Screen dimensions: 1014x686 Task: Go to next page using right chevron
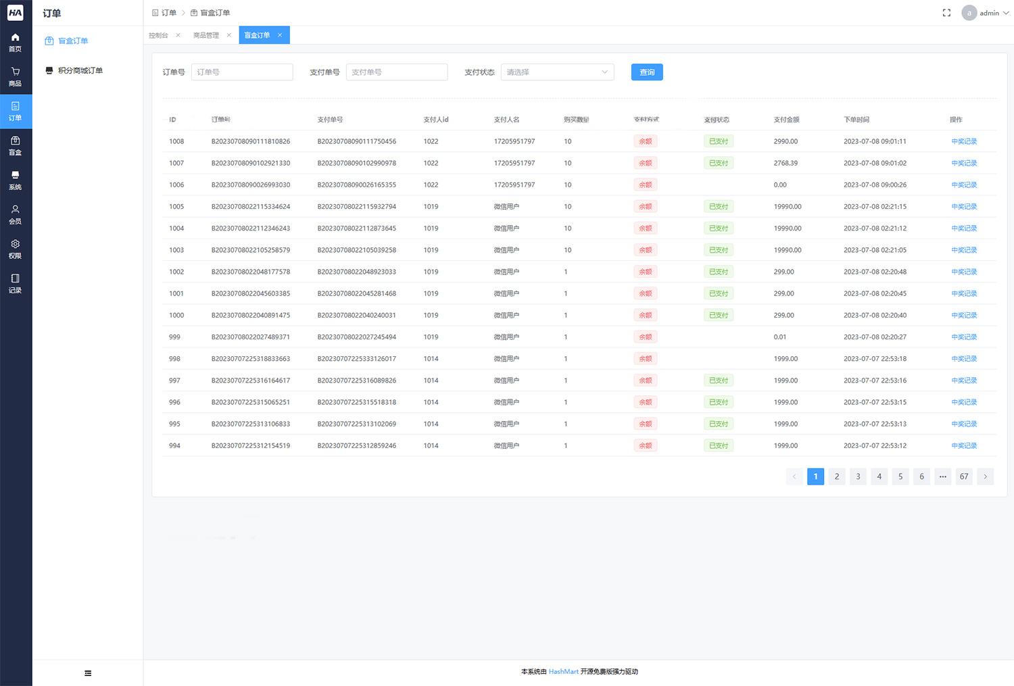coord(985,476)
